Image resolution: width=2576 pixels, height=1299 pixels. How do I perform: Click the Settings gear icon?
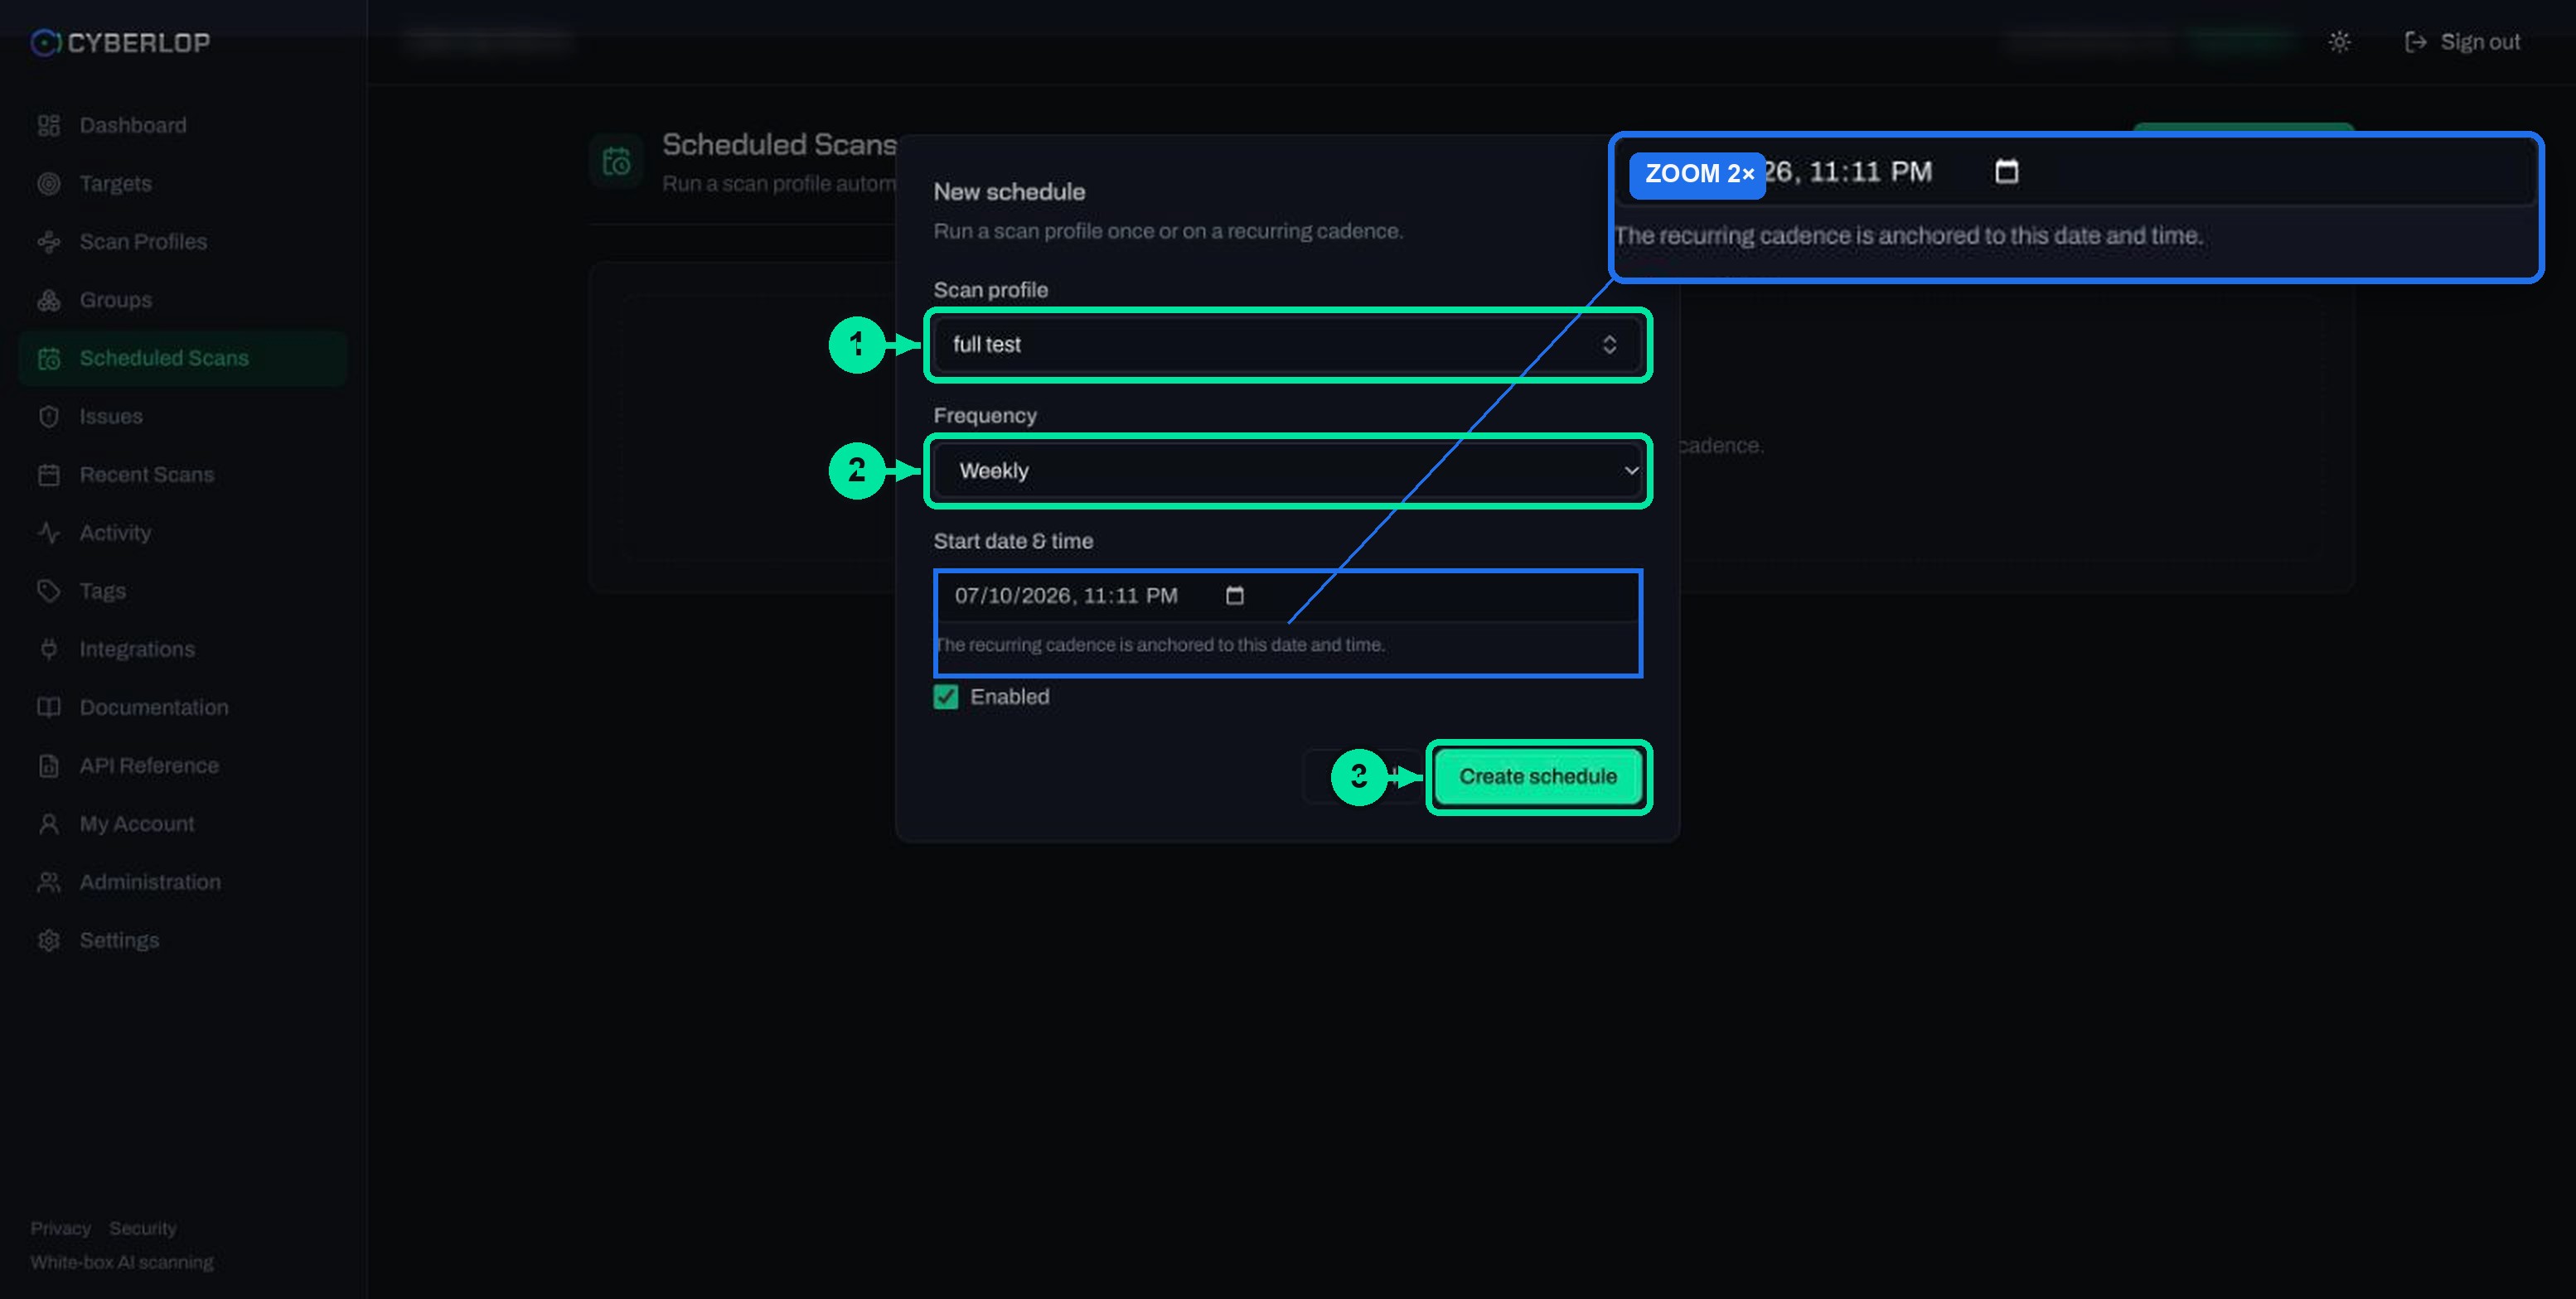tap(49, 940)
